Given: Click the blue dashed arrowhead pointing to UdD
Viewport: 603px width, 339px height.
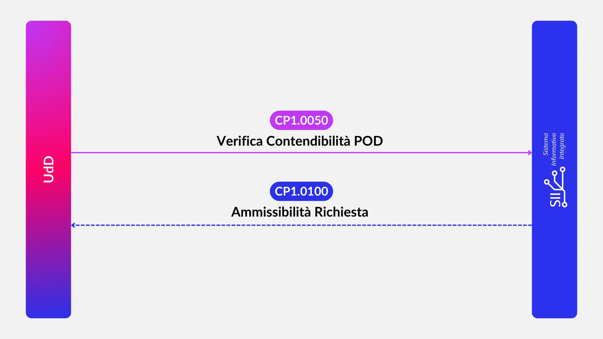Looking at the screenshot, I should click(x=73, y=225).
